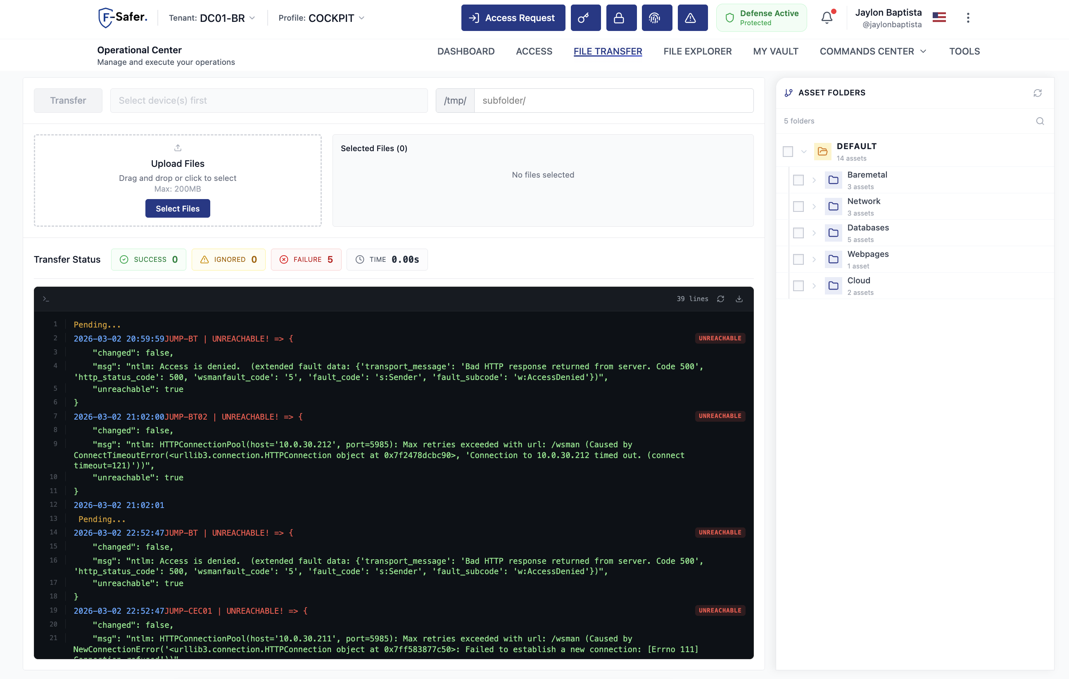
Task: Select the File Transfer tab
Action: [x=607, y=52]
